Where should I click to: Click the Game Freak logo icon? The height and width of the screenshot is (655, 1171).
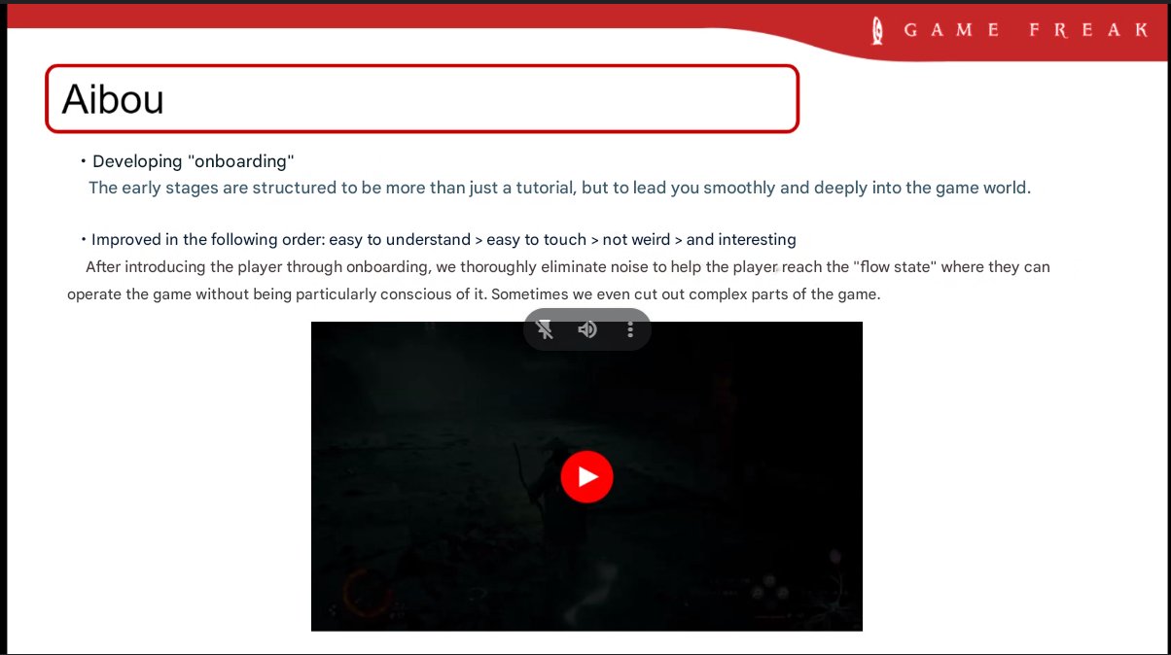879,30
